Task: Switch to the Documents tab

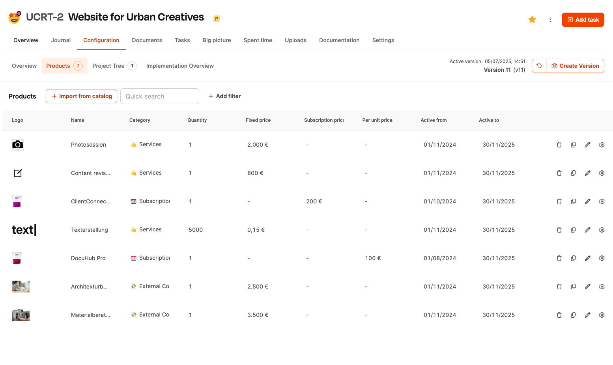Action: point(147,40)
